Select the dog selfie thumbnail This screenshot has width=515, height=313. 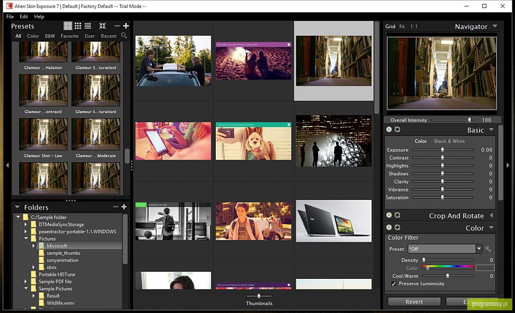253,141
